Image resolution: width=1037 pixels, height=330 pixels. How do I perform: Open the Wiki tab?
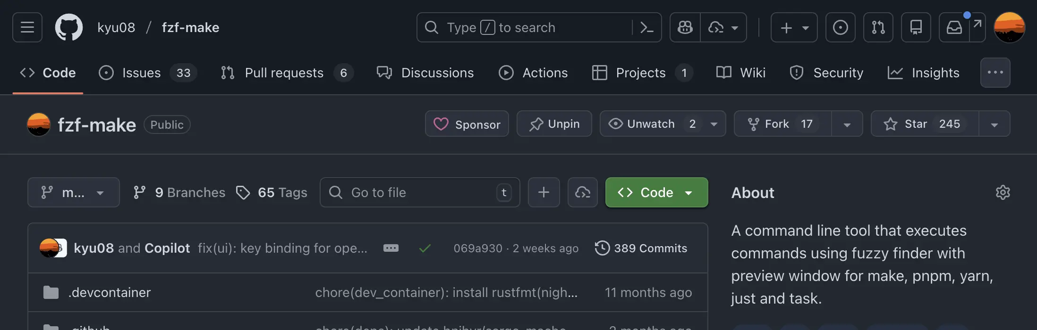pyautogui.click(x=740, y=73)
